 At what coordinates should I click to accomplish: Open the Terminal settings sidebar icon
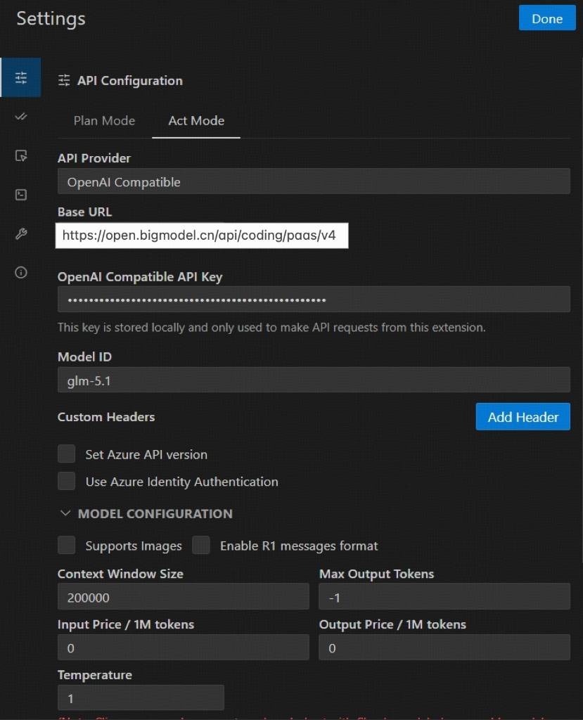click(x=20, y=195)
